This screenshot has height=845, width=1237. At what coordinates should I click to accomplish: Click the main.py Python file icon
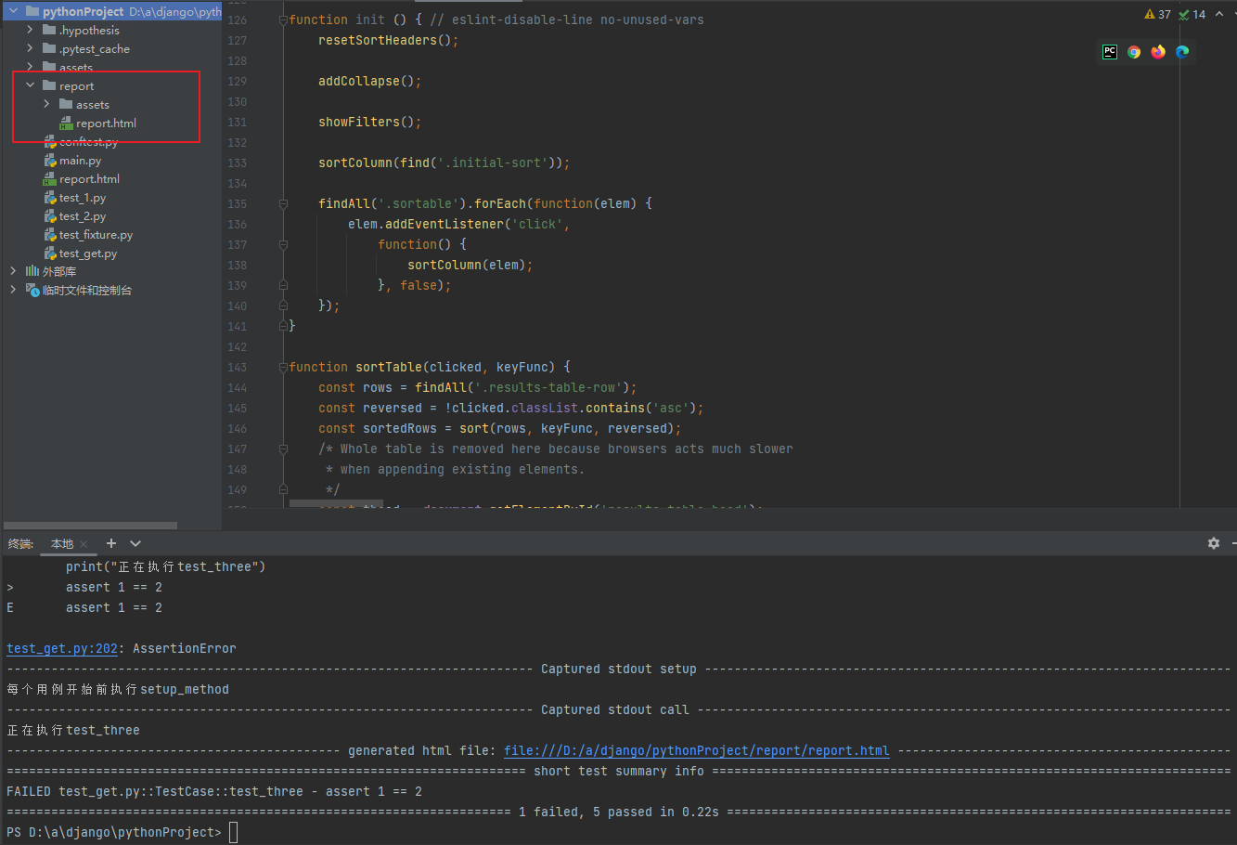[51, 160]
